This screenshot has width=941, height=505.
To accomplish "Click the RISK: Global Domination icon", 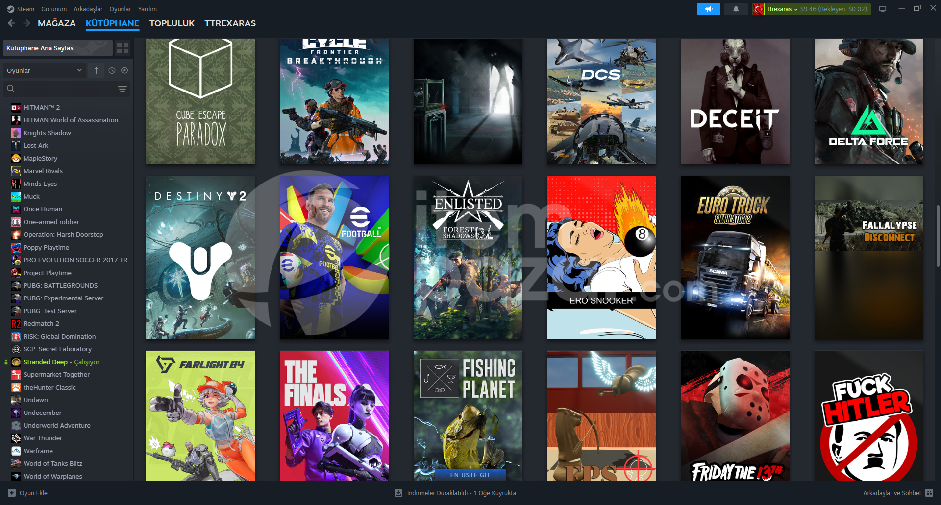I will pyautogui.click(x=16, y=336).
